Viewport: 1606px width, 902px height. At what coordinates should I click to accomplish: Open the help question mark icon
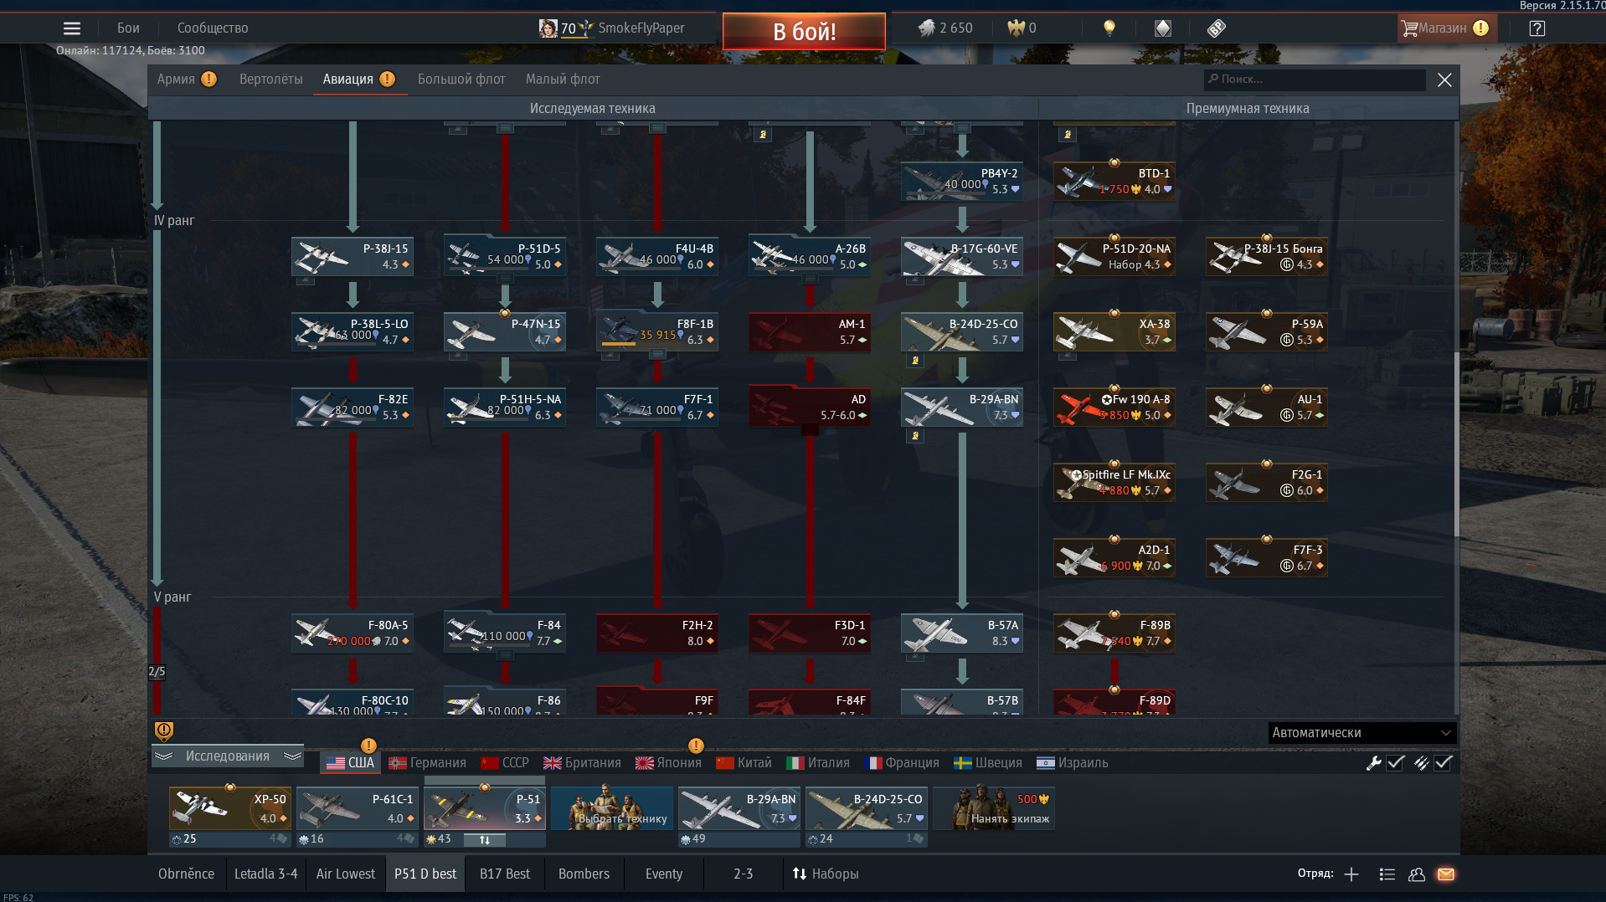click(x=1537, y=28)
